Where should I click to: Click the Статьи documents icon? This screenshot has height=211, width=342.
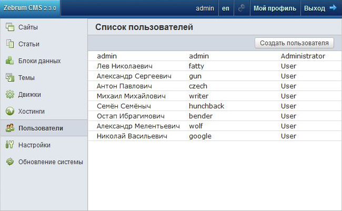tap(10, 44)
